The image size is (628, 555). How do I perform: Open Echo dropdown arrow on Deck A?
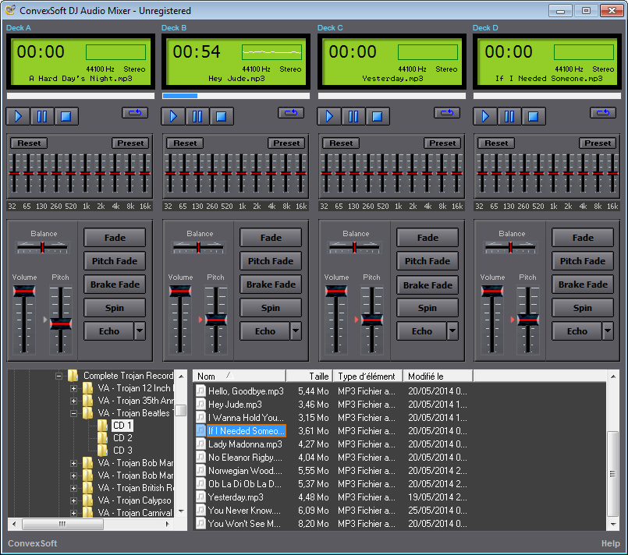click(x=140, y=331)
